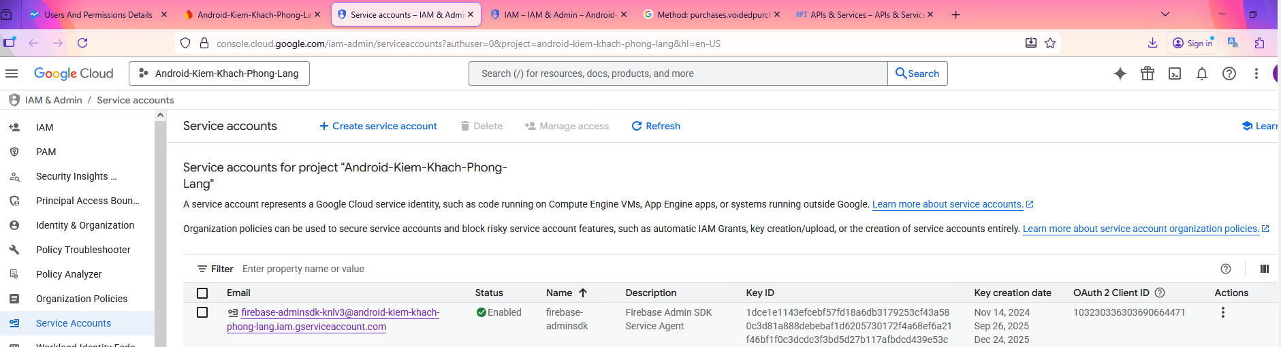This screenshot has height=347, width=1281.
Task: Open the main navigation hamburger menu
Action: (12, 73)
